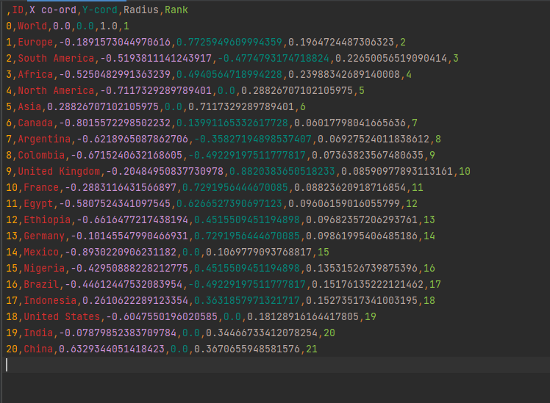Click rank value 21 at end of China row
This screenshot has width=550, height=403.
[x=312, y=349]
